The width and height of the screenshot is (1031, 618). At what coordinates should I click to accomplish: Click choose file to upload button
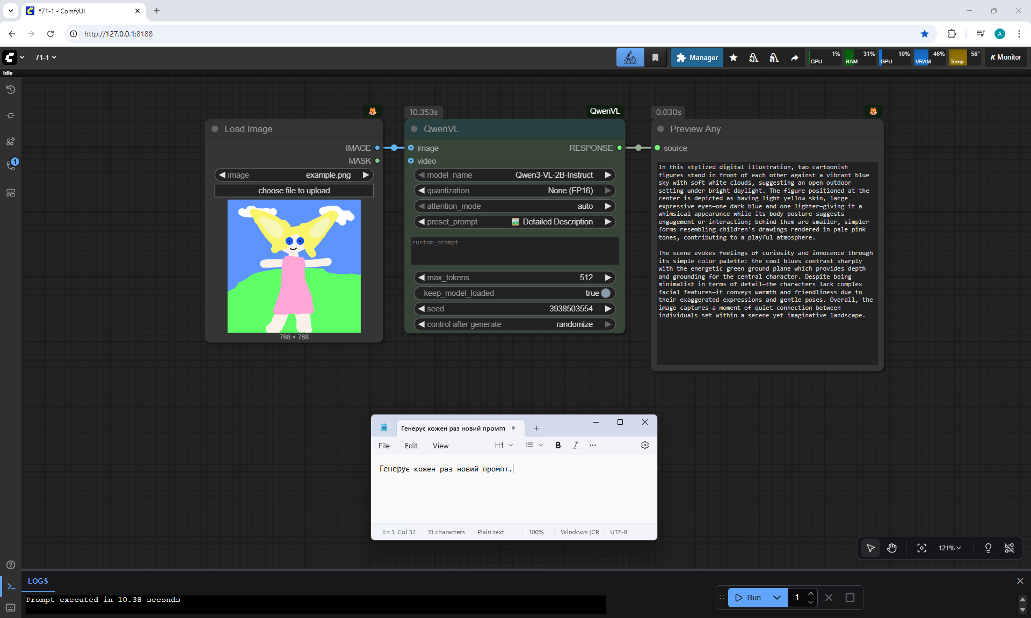click(294, 191)
